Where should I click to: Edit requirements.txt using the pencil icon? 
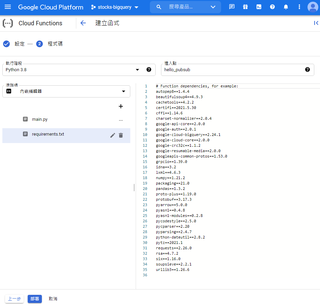(112, 135)
